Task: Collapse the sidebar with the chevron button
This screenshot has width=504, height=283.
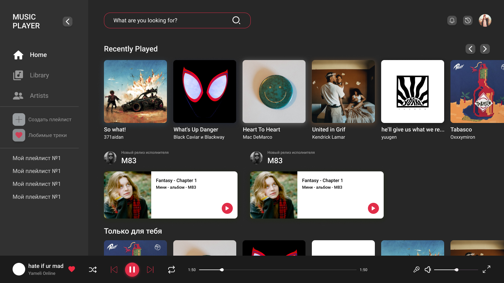Action: coord(68,21)
